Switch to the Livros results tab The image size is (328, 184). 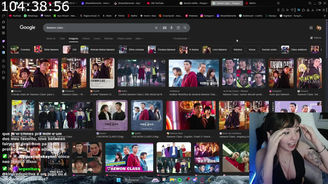click(97, 39)
